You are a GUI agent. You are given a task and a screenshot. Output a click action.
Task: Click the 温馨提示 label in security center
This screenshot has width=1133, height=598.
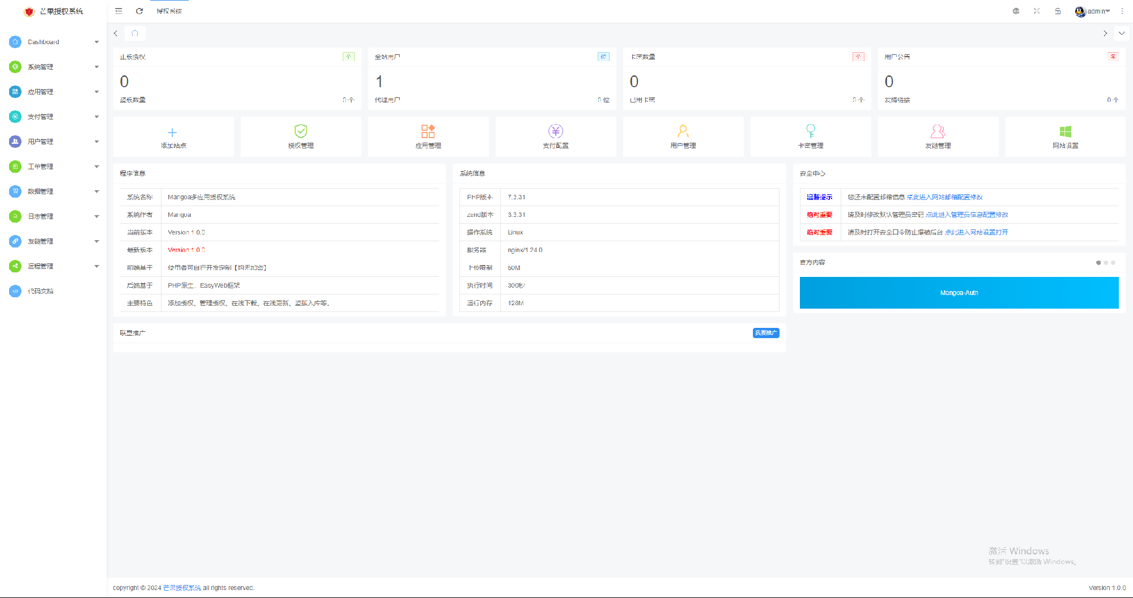(819, 197)
